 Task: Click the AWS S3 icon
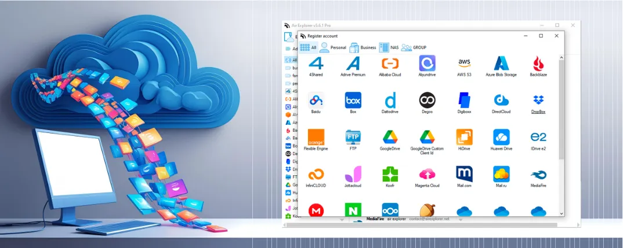(x=464, y=63)
